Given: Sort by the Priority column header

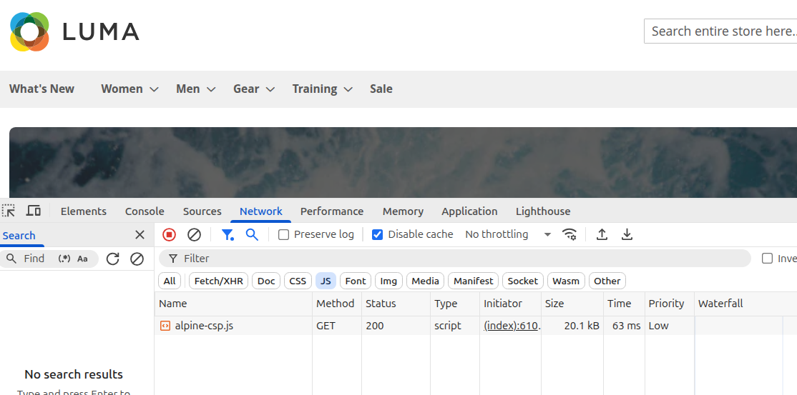Looking at the screenshot, I should click(x=670, y=304).
